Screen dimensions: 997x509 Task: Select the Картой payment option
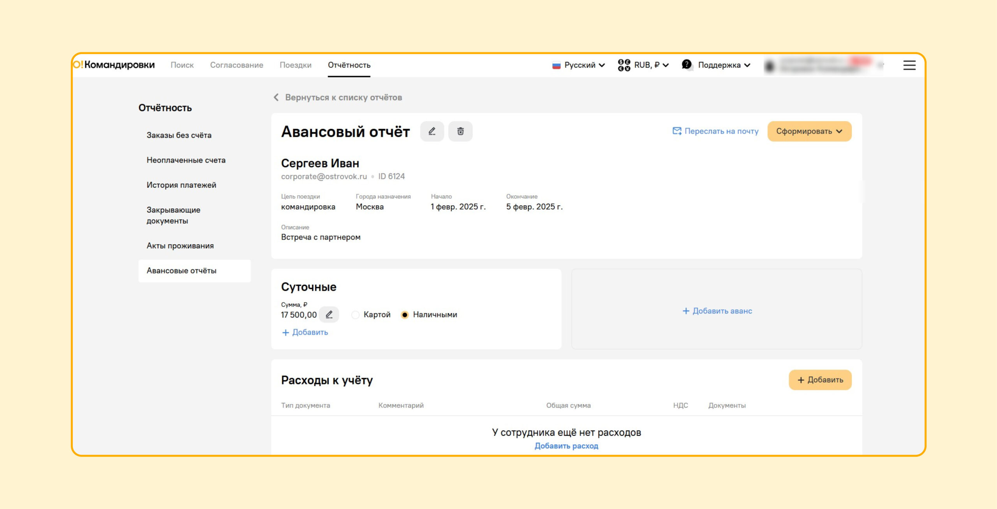click(355, 315)
